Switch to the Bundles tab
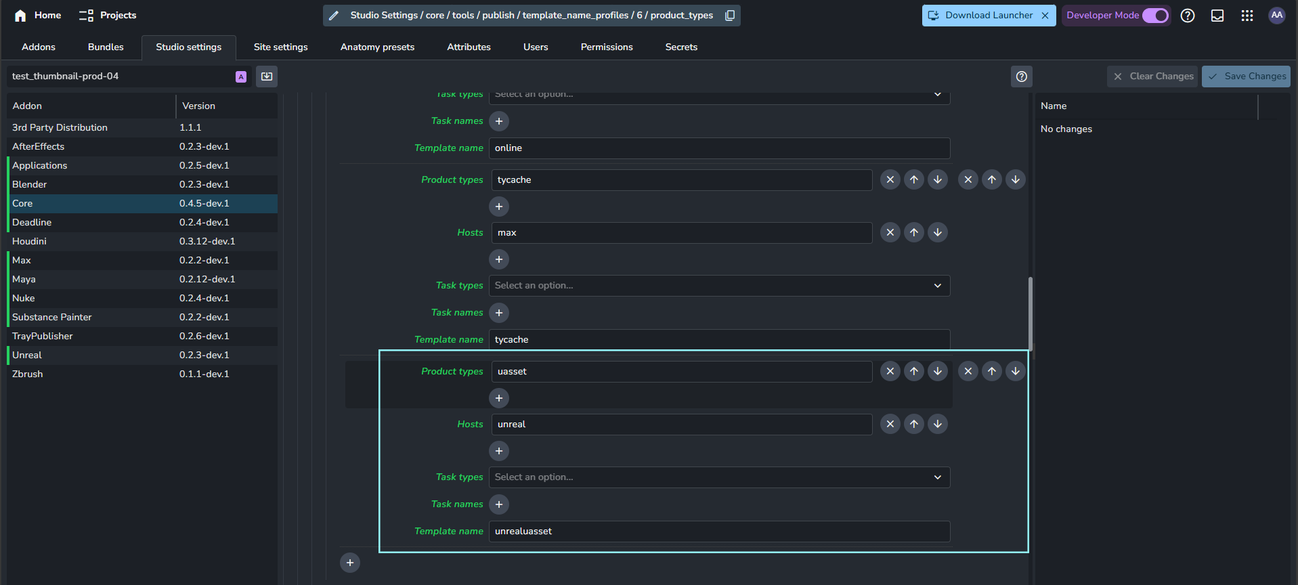Image resolution: width=1298 pixels, height=585 pixels. pos(106,47)
